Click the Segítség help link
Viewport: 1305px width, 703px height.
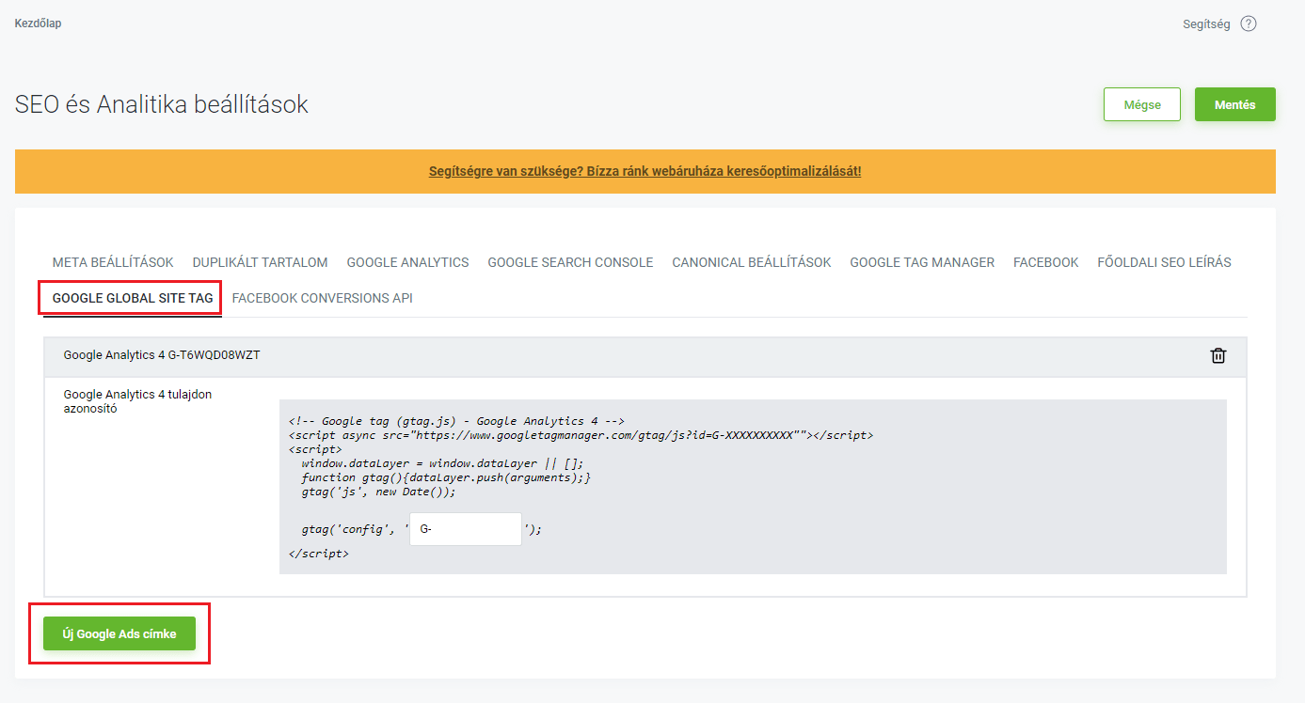click(x=1206, y=24)
